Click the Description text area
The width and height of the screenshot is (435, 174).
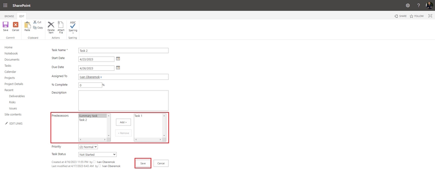[124, 100]
